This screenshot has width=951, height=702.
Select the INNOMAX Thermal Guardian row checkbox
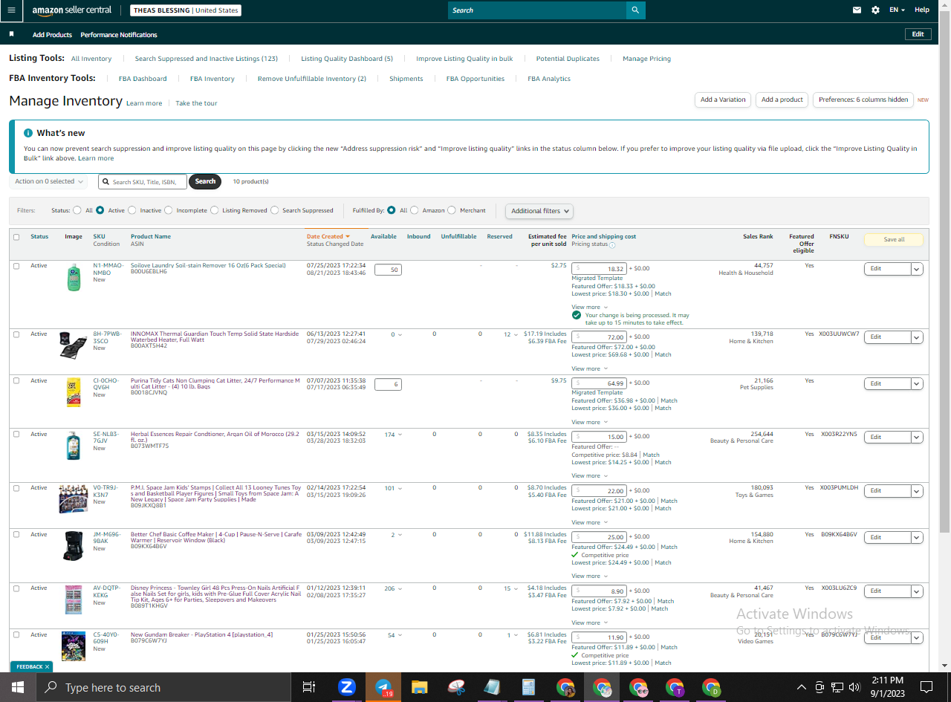tap(16, 334)
